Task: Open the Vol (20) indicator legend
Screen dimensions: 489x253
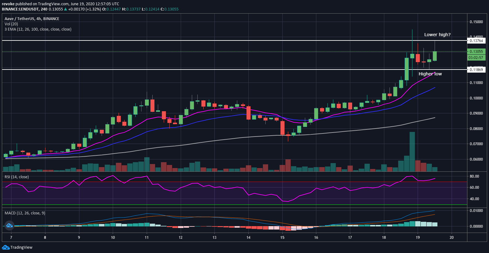Action: [x=11, y=24]
